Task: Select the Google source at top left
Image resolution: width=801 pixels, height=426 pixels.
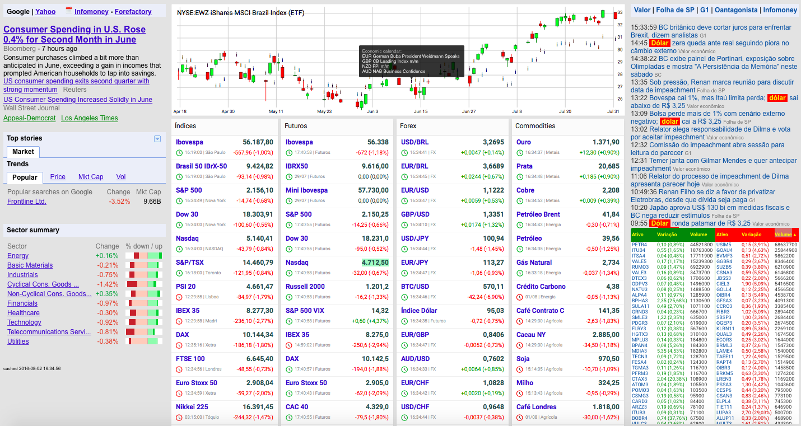Action: coord(18,11)
